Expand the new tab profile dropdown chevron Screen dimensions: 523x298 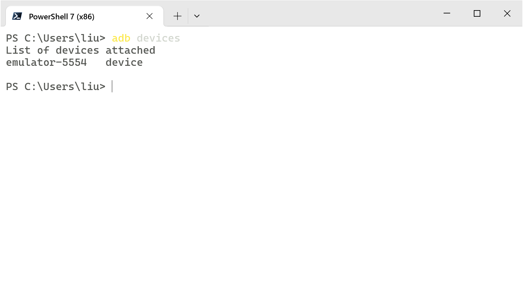click(x=197, y=16)
